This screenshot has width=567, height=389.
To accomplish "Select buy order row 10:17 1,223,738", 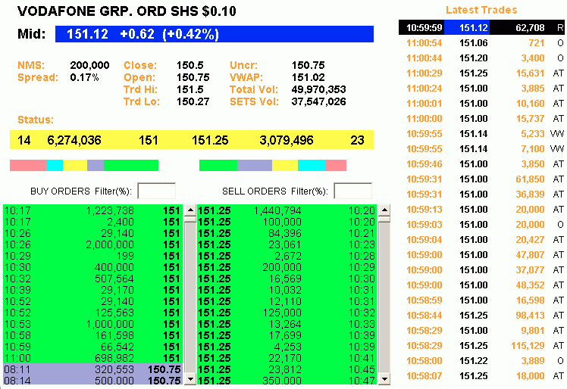I will 93,210.
